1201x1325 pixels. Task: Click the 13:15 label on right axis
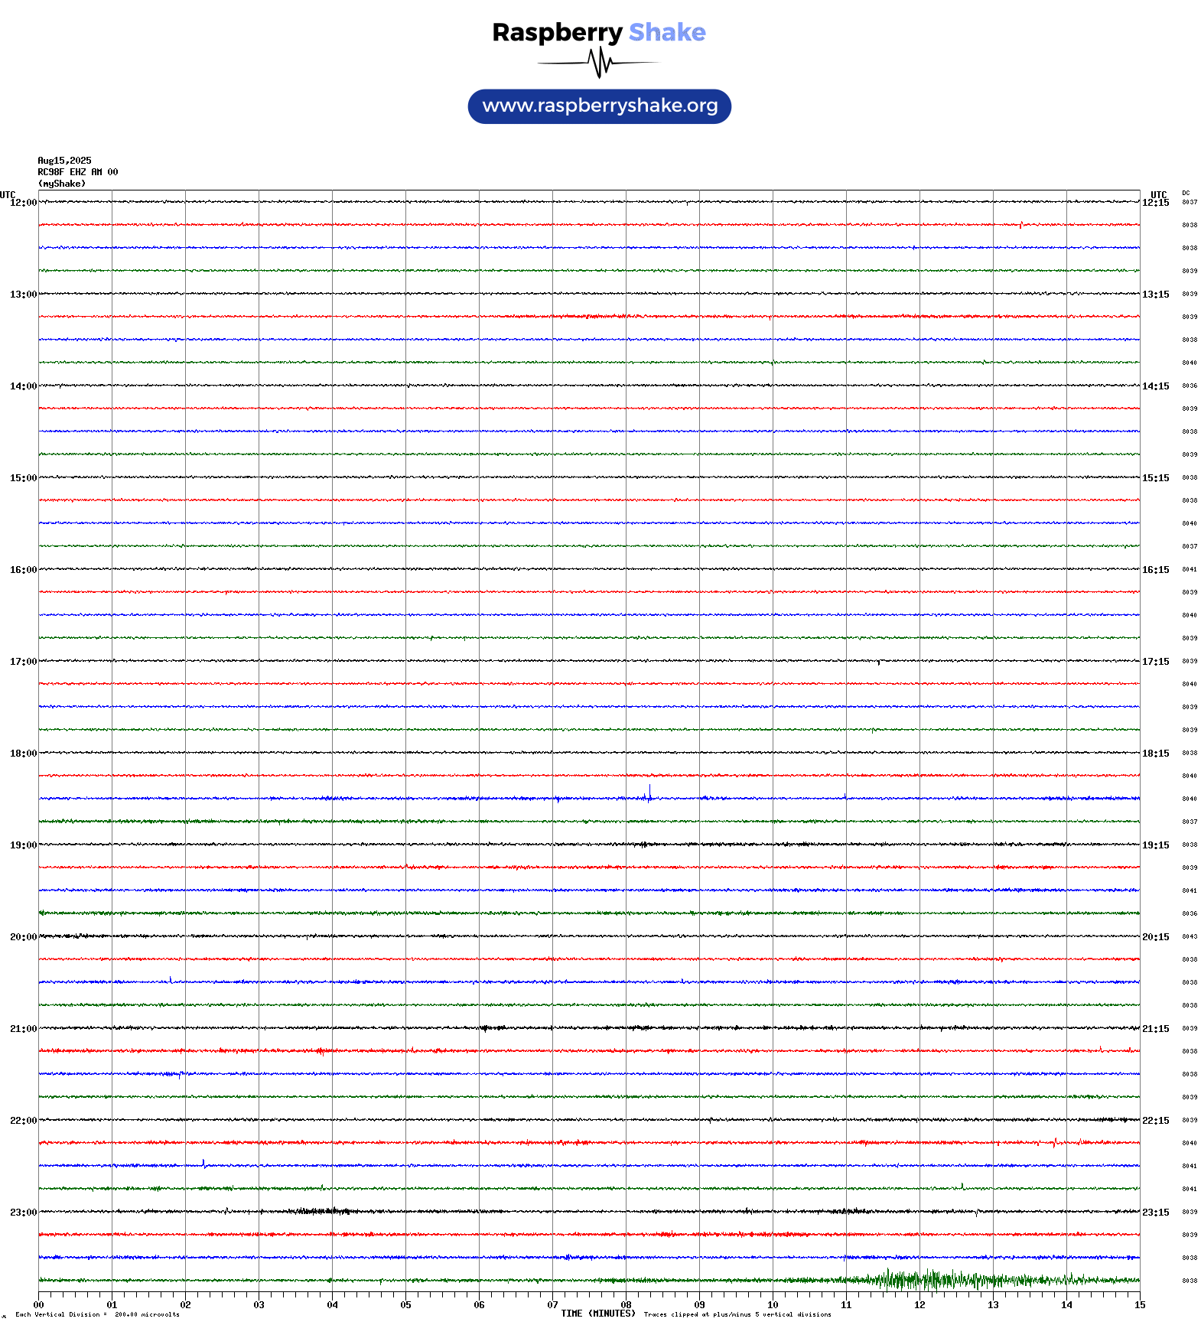(x=1156, y=295)
